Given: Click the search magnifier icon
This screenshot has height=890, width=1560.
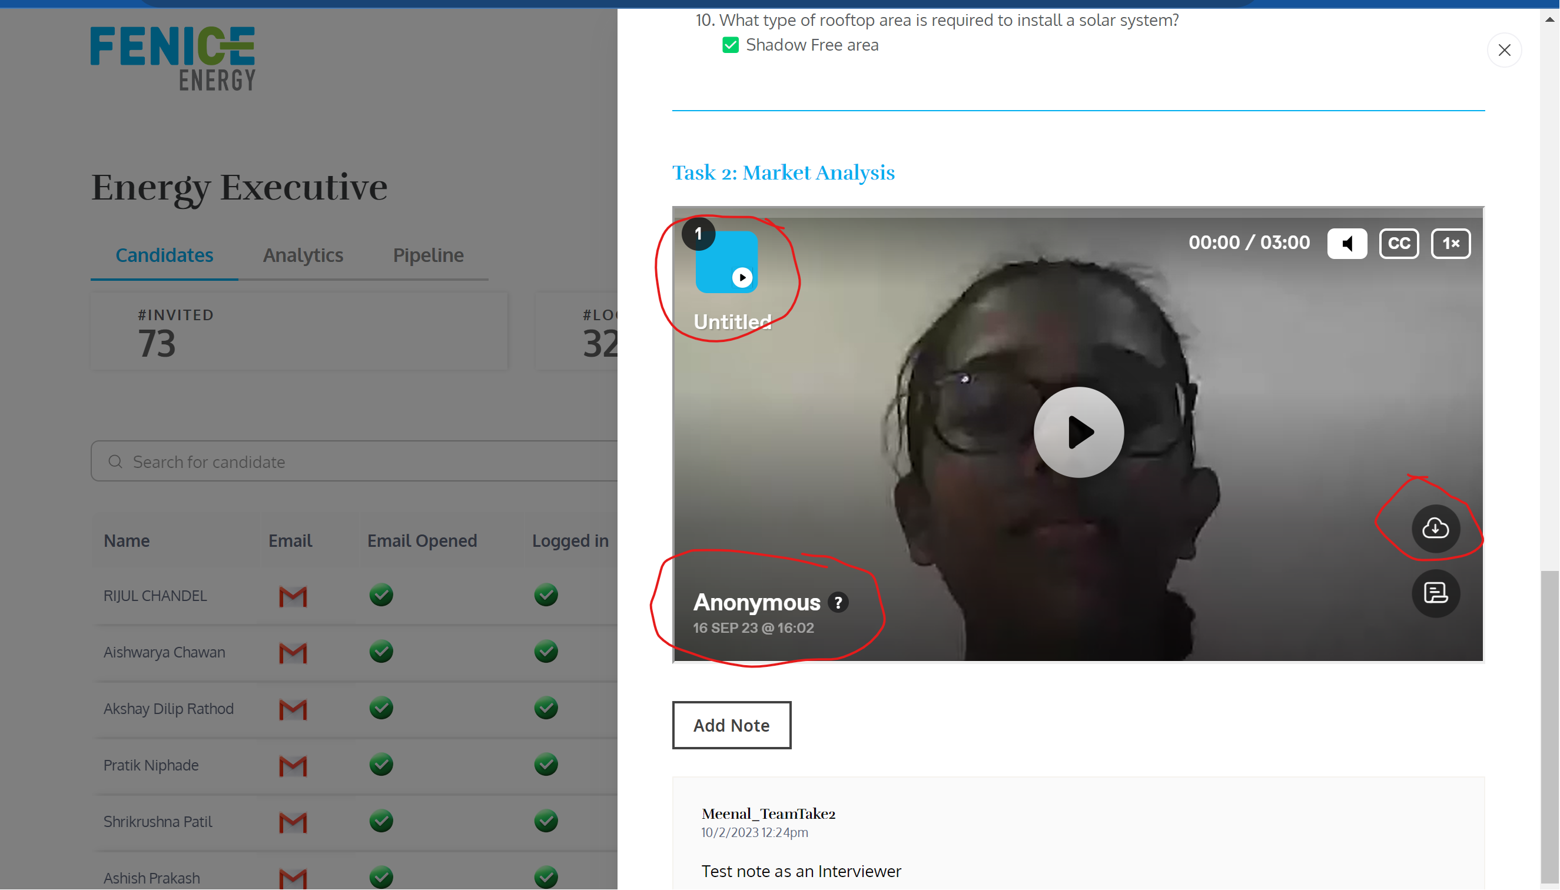Looking at the screenshot, I should [x=115, y=461].
